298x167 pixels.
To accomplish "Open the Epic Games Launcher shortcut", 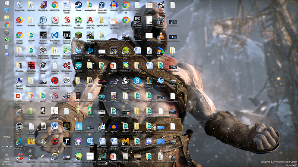I will (137, 22).
